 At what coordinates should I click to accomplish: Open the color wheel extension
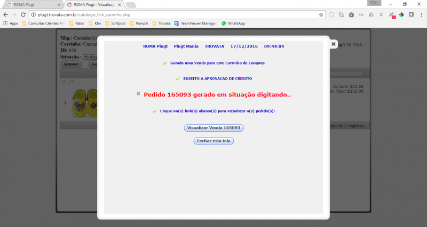401,15
